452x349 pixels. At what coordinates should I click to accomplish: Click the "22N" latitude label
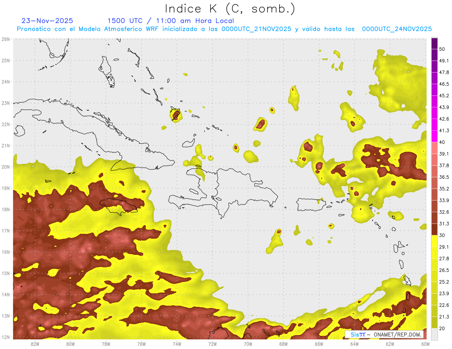[x=6, y=124]
